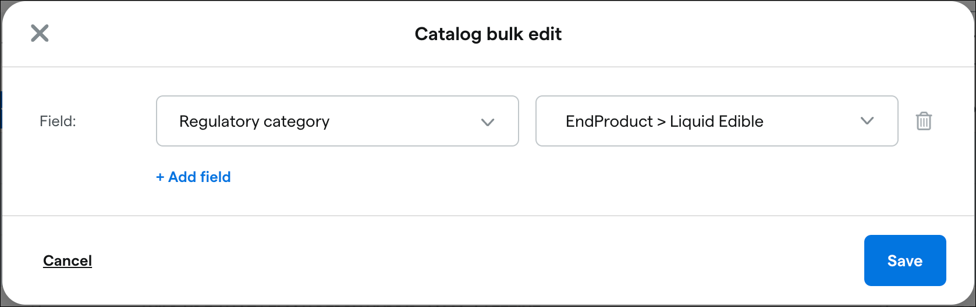The width and height of the screenshot is (976, 307).
Task: Click the trash can icon
Action: tap(924, 121)
